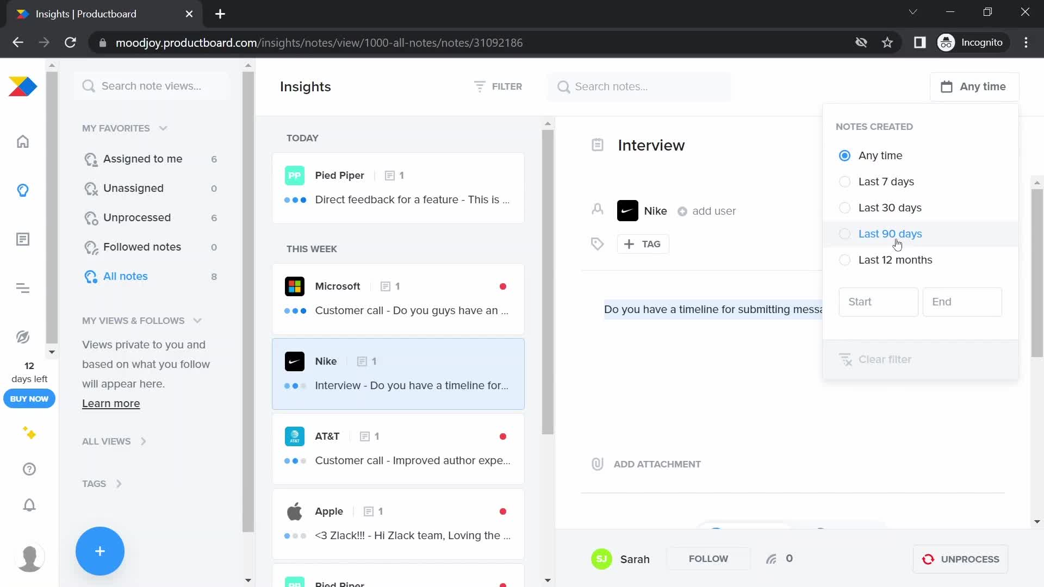Screen dimensions: 1044x587
Task: Click the followers signal icon beside 0
Action: 771,559
